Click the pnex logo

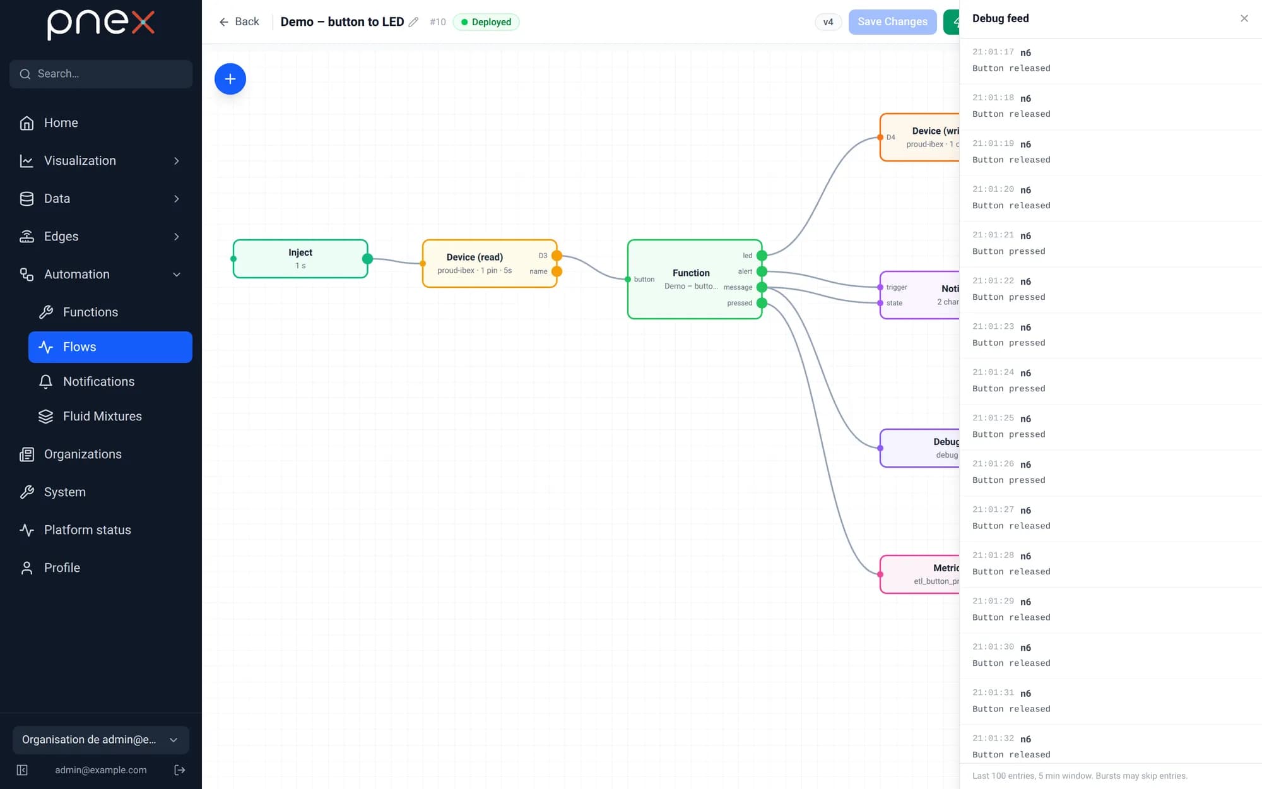101,24
